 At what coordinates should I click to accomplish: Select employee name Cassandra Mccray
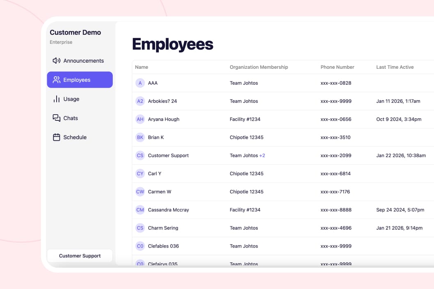[x=169, y=210]
